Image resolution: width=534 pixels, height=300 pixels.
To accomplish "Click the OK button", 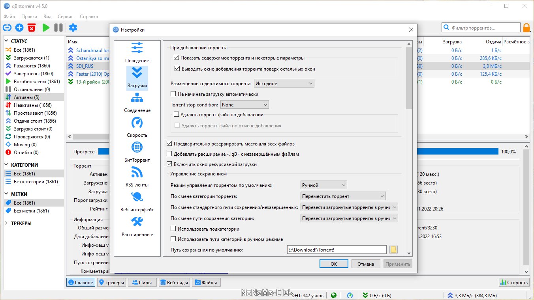I will click(334, 264).
